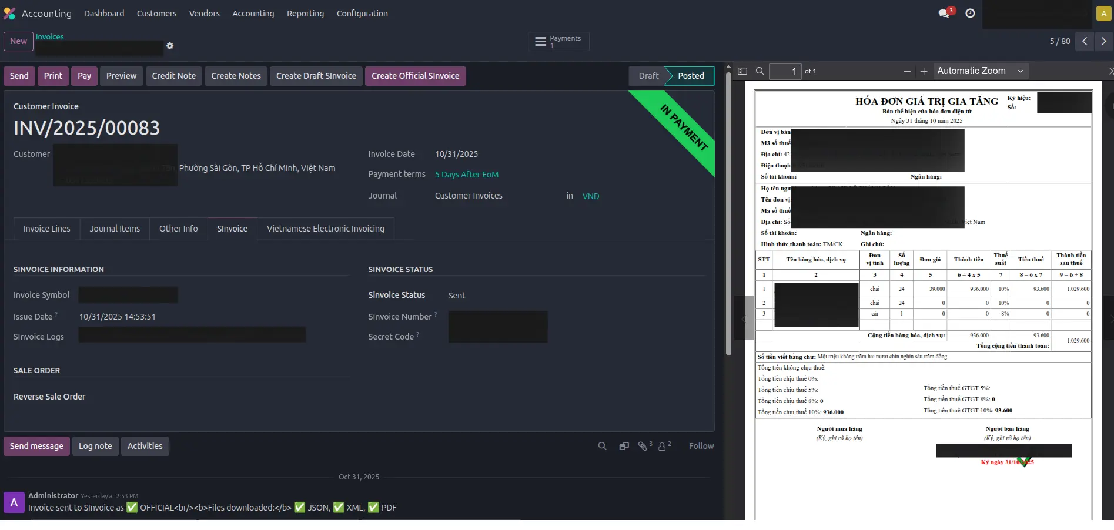Open the chat messages icon
This screenshot has height=530, width=1114.
point(945,13)
